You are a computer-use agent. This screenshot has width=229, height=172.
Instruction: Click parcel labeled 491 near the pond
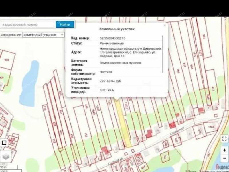(x=165, y=157)
